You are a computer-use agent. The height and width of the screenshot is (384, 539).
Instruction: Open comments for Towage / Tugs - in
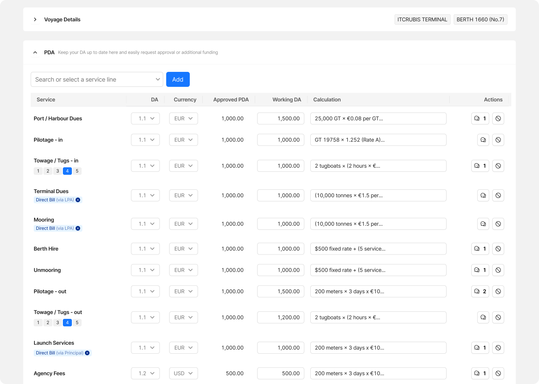pyautogui.click(x=480, y=166)
